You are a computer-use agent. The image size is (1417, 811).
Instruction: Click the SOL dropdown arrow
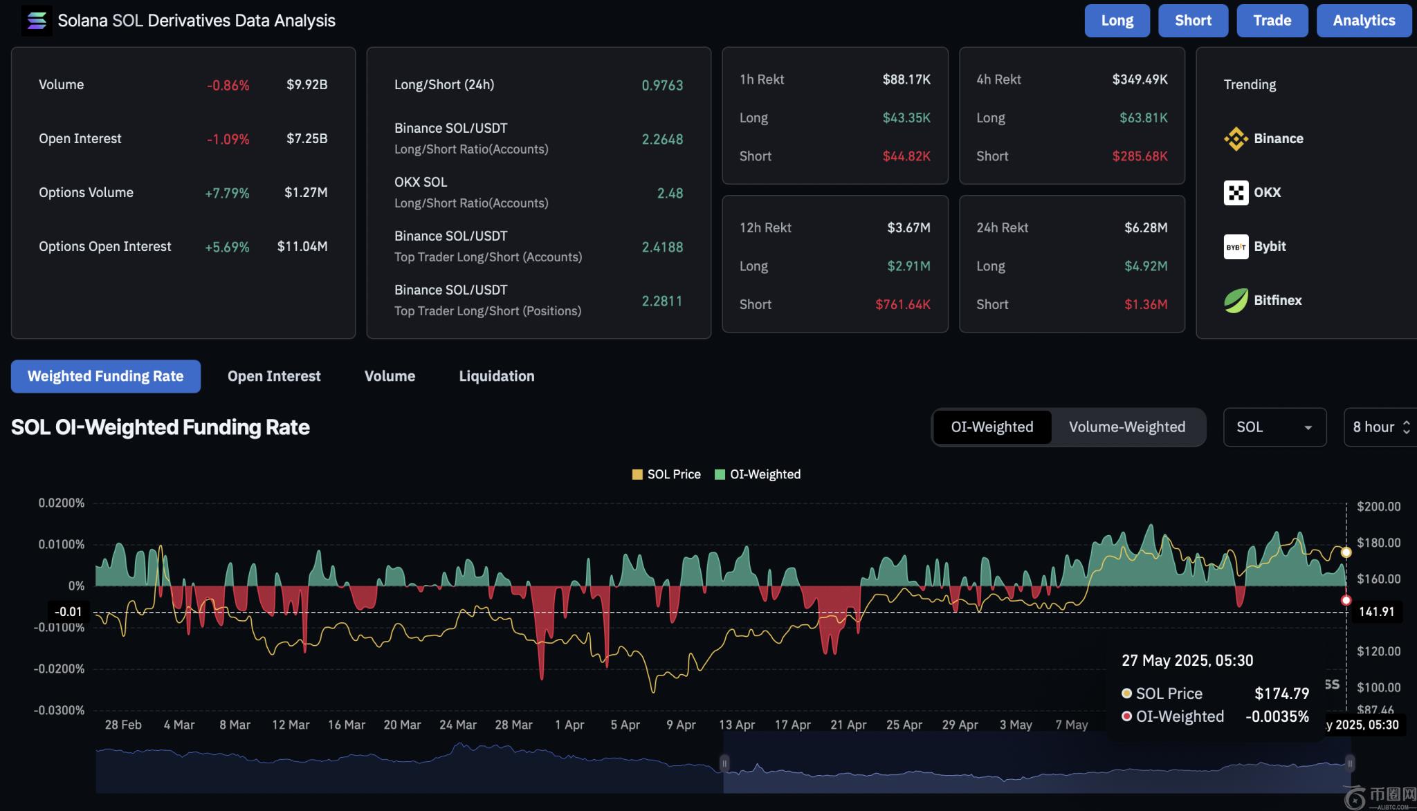click(1308, 427)
